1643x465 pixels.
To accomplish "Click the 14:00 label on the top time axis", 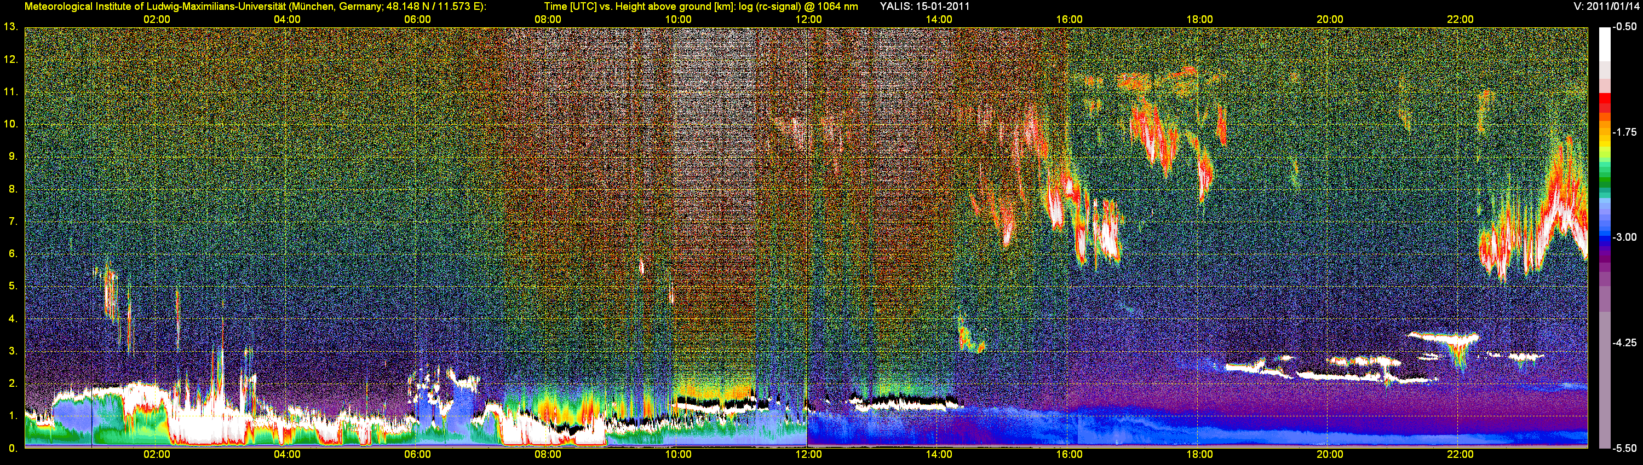I will click(939, 20).
